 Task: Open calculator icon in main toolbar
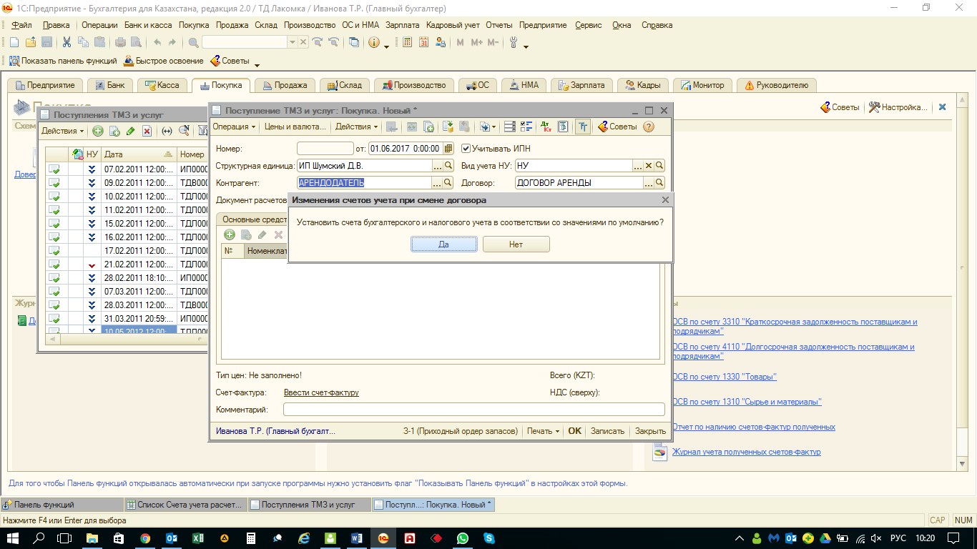[x=407, y=42]
